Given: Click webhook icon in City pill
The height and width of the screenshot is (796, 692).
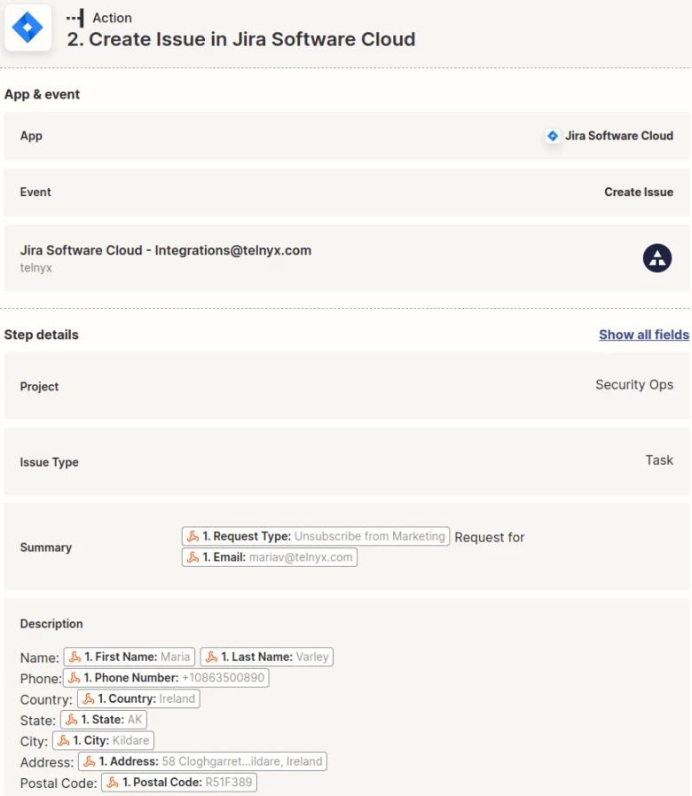Looking at the screenshot, I should (x=64, y=740).
